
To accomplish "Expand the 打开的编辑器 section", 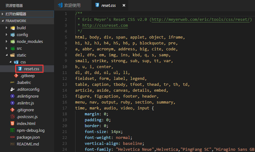I will [27, 14].
